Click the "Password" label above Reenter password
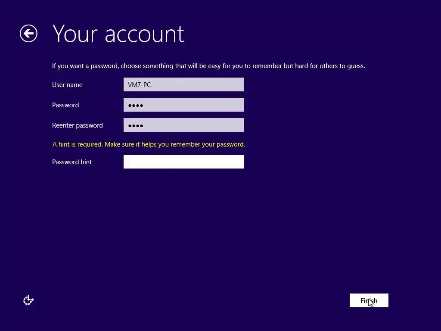This screenshot has width=441, height=331. (x=65, y=105)
